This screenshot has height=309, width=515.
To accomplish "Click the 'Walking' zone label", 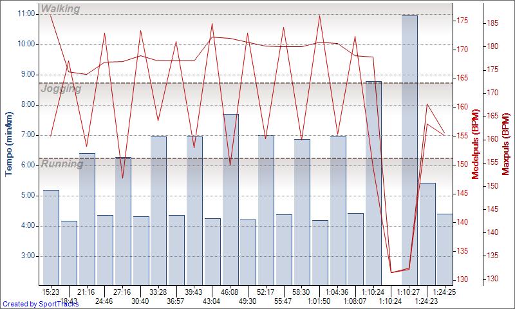I will (x=61, y=9).
